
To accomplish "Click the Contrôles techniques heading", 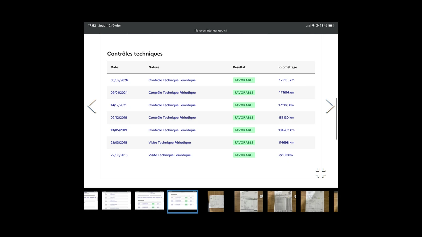I will (135, 54).
